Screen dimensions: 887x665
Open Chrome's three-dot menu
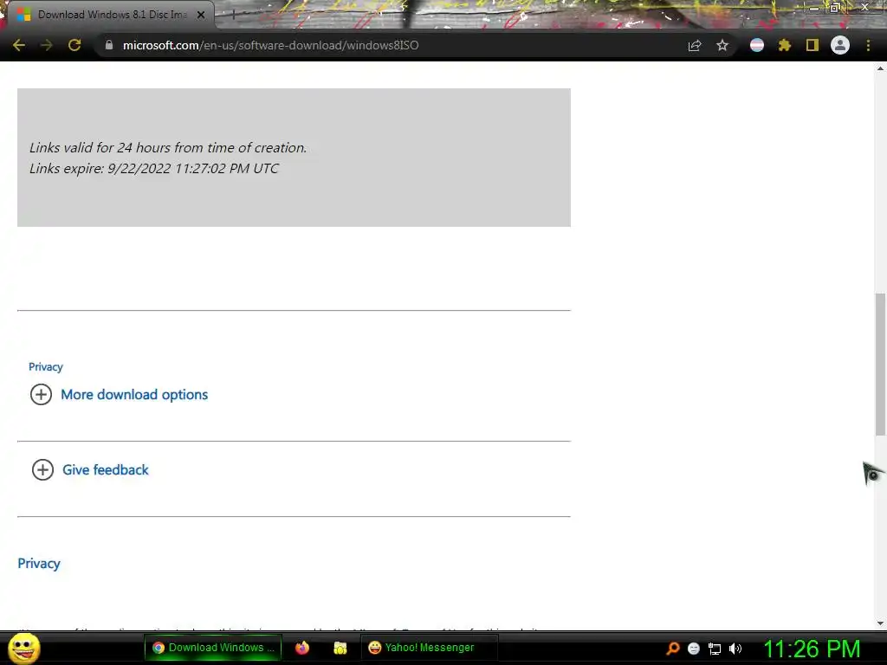pyautogui.click(x=868, y=45)
